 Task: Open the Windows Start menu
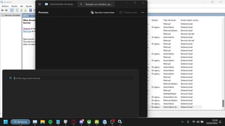point(6,122)
